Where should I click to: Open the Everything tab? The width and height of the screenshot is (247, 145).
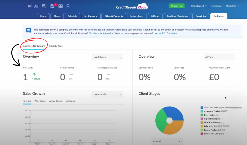click(201, 16)
